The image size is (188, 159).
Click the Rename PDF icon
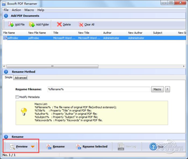pos(49,147)
